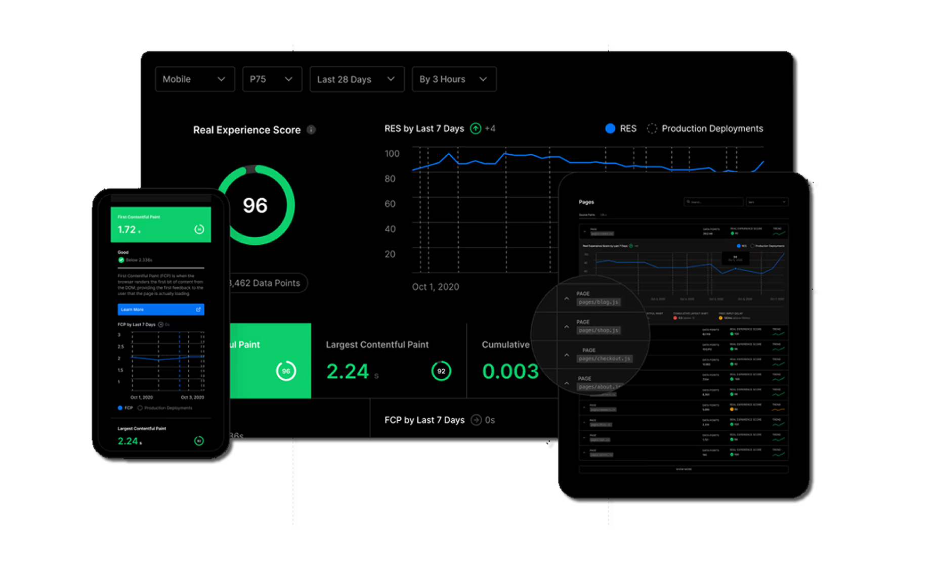Click the score ring beside phone's Largest Contentful Paint
Image resolution: width=935 pixels, height=576 pixels.
click(199, 441)
